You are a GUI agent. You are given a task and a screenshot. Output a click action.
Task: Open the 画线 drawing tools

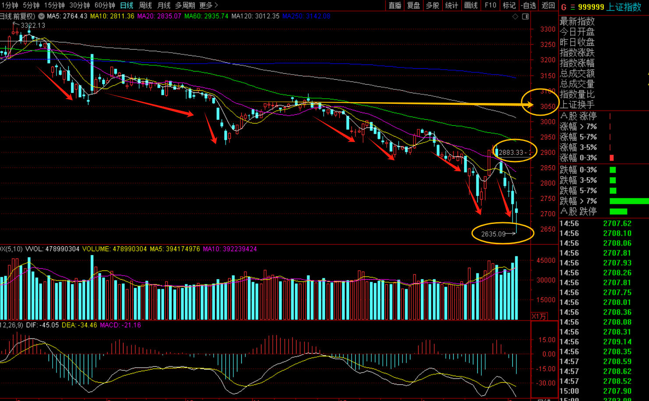pos(471,5)
